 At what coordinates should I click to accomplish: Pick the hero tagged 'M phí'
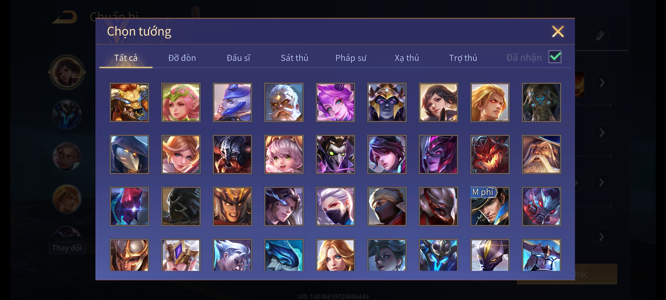(490, 206)
